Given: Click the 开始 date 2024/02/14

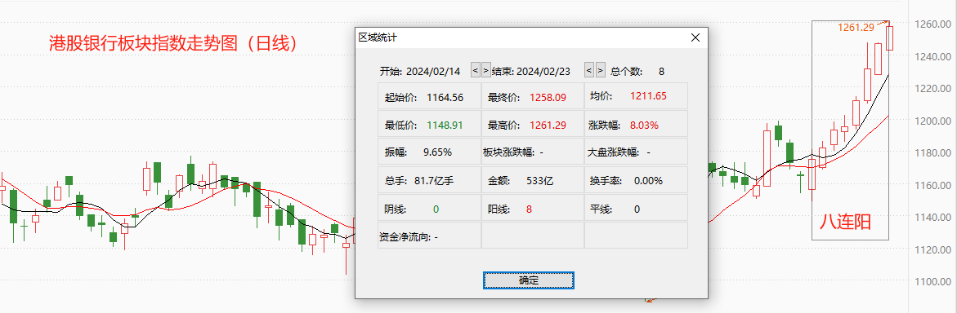Looking at the screenshot, I should point(433,71).
